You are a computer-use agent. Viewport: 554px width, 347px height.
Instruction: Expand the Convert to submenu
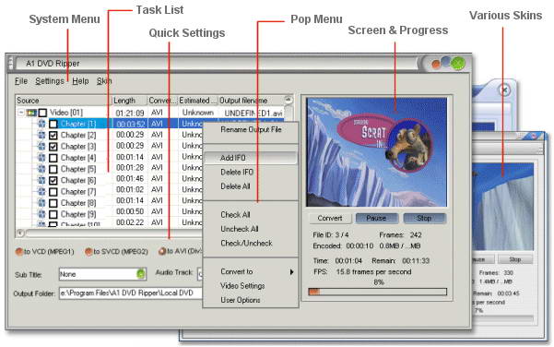(x=251, y=271)
